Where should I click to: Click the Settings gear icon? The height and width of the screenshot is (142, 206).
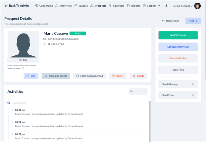tap(144, 6)
